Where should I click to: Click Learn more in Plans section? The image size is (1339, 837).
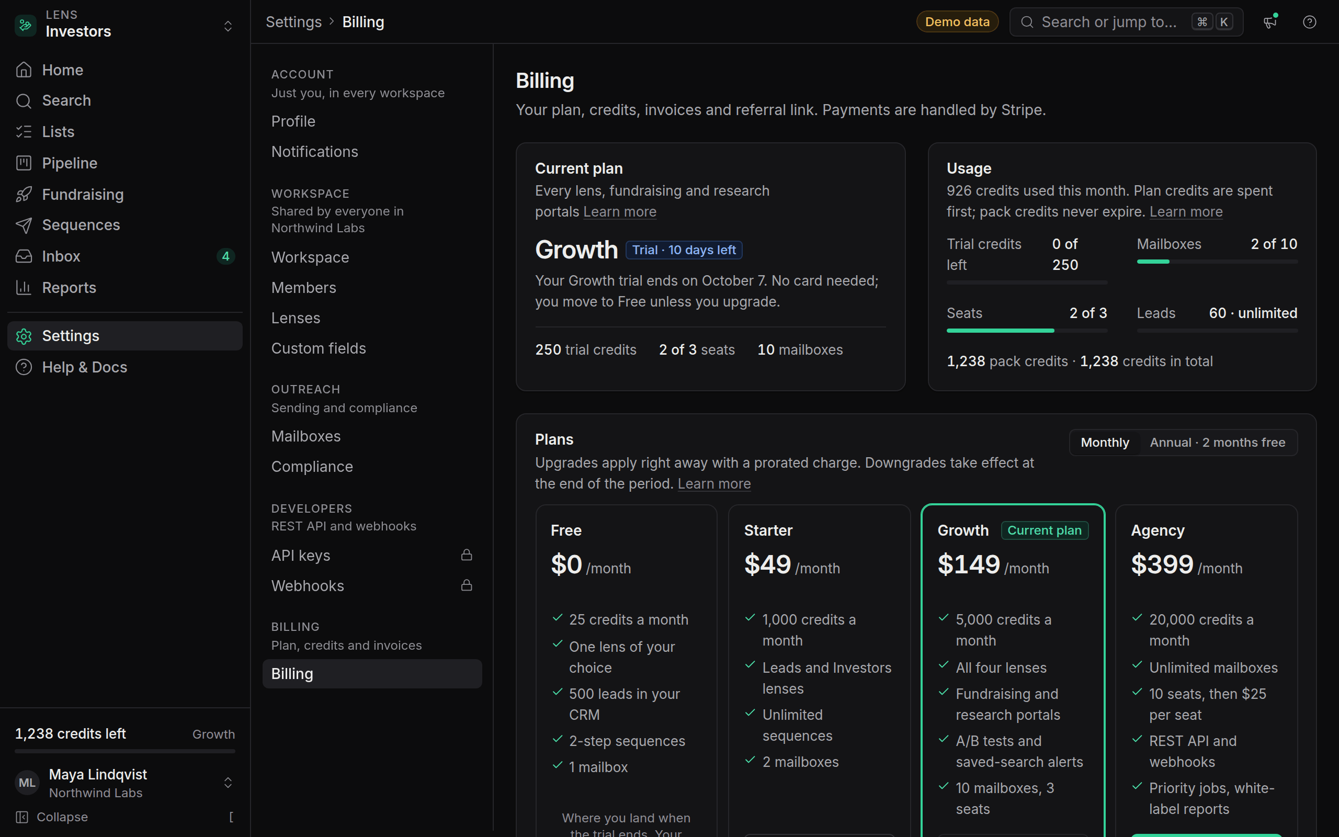714,484
